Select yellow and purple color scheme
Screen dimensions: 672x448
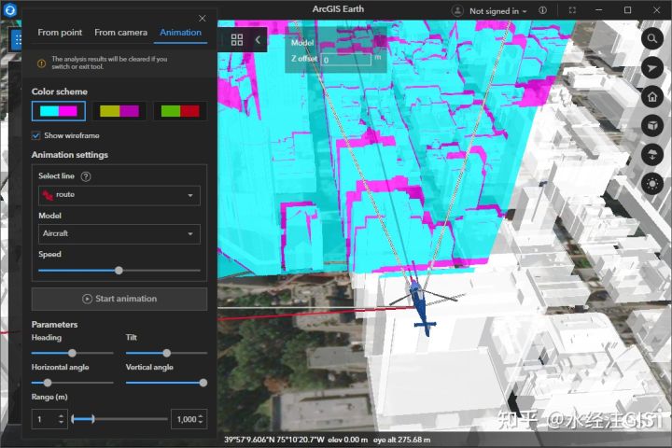(119, 111)
